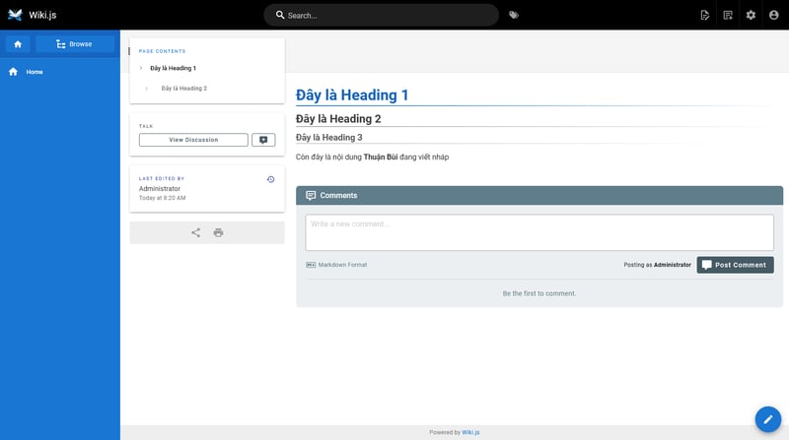Screen dimensions: 789x440
Task: Switch to the Browse sidebar tab
Action: [x=75, y=44]
